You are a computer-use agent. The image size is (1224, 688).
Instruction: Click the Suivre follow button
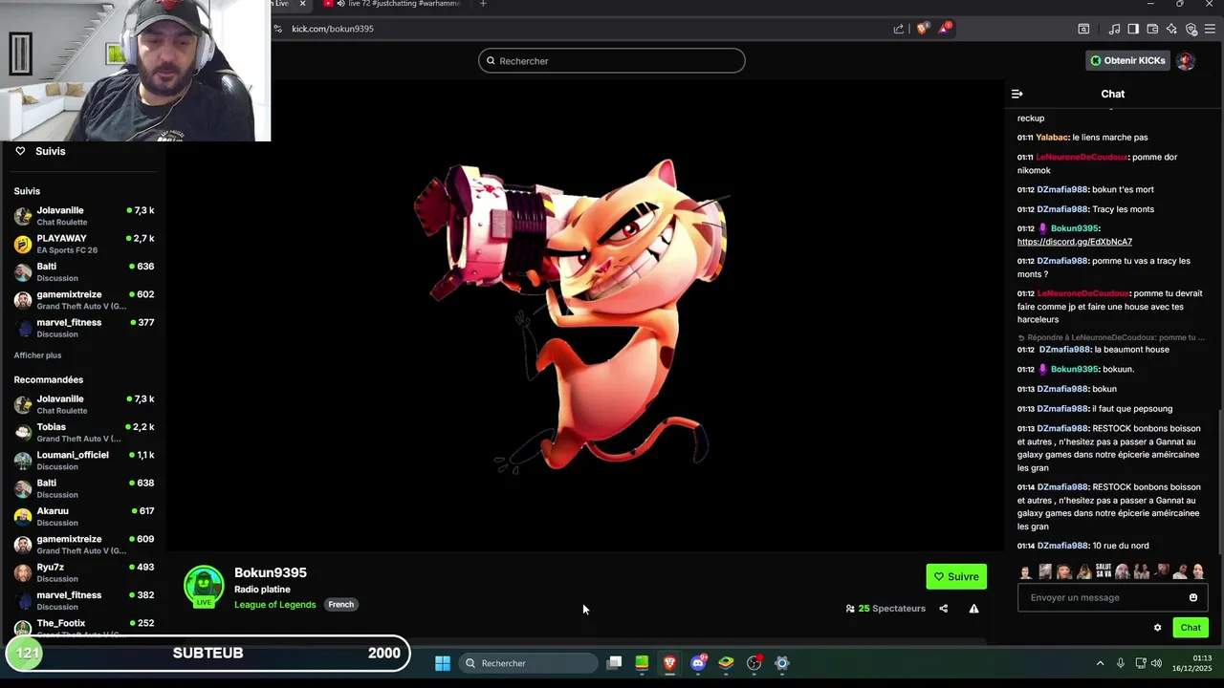coord(956,576)
